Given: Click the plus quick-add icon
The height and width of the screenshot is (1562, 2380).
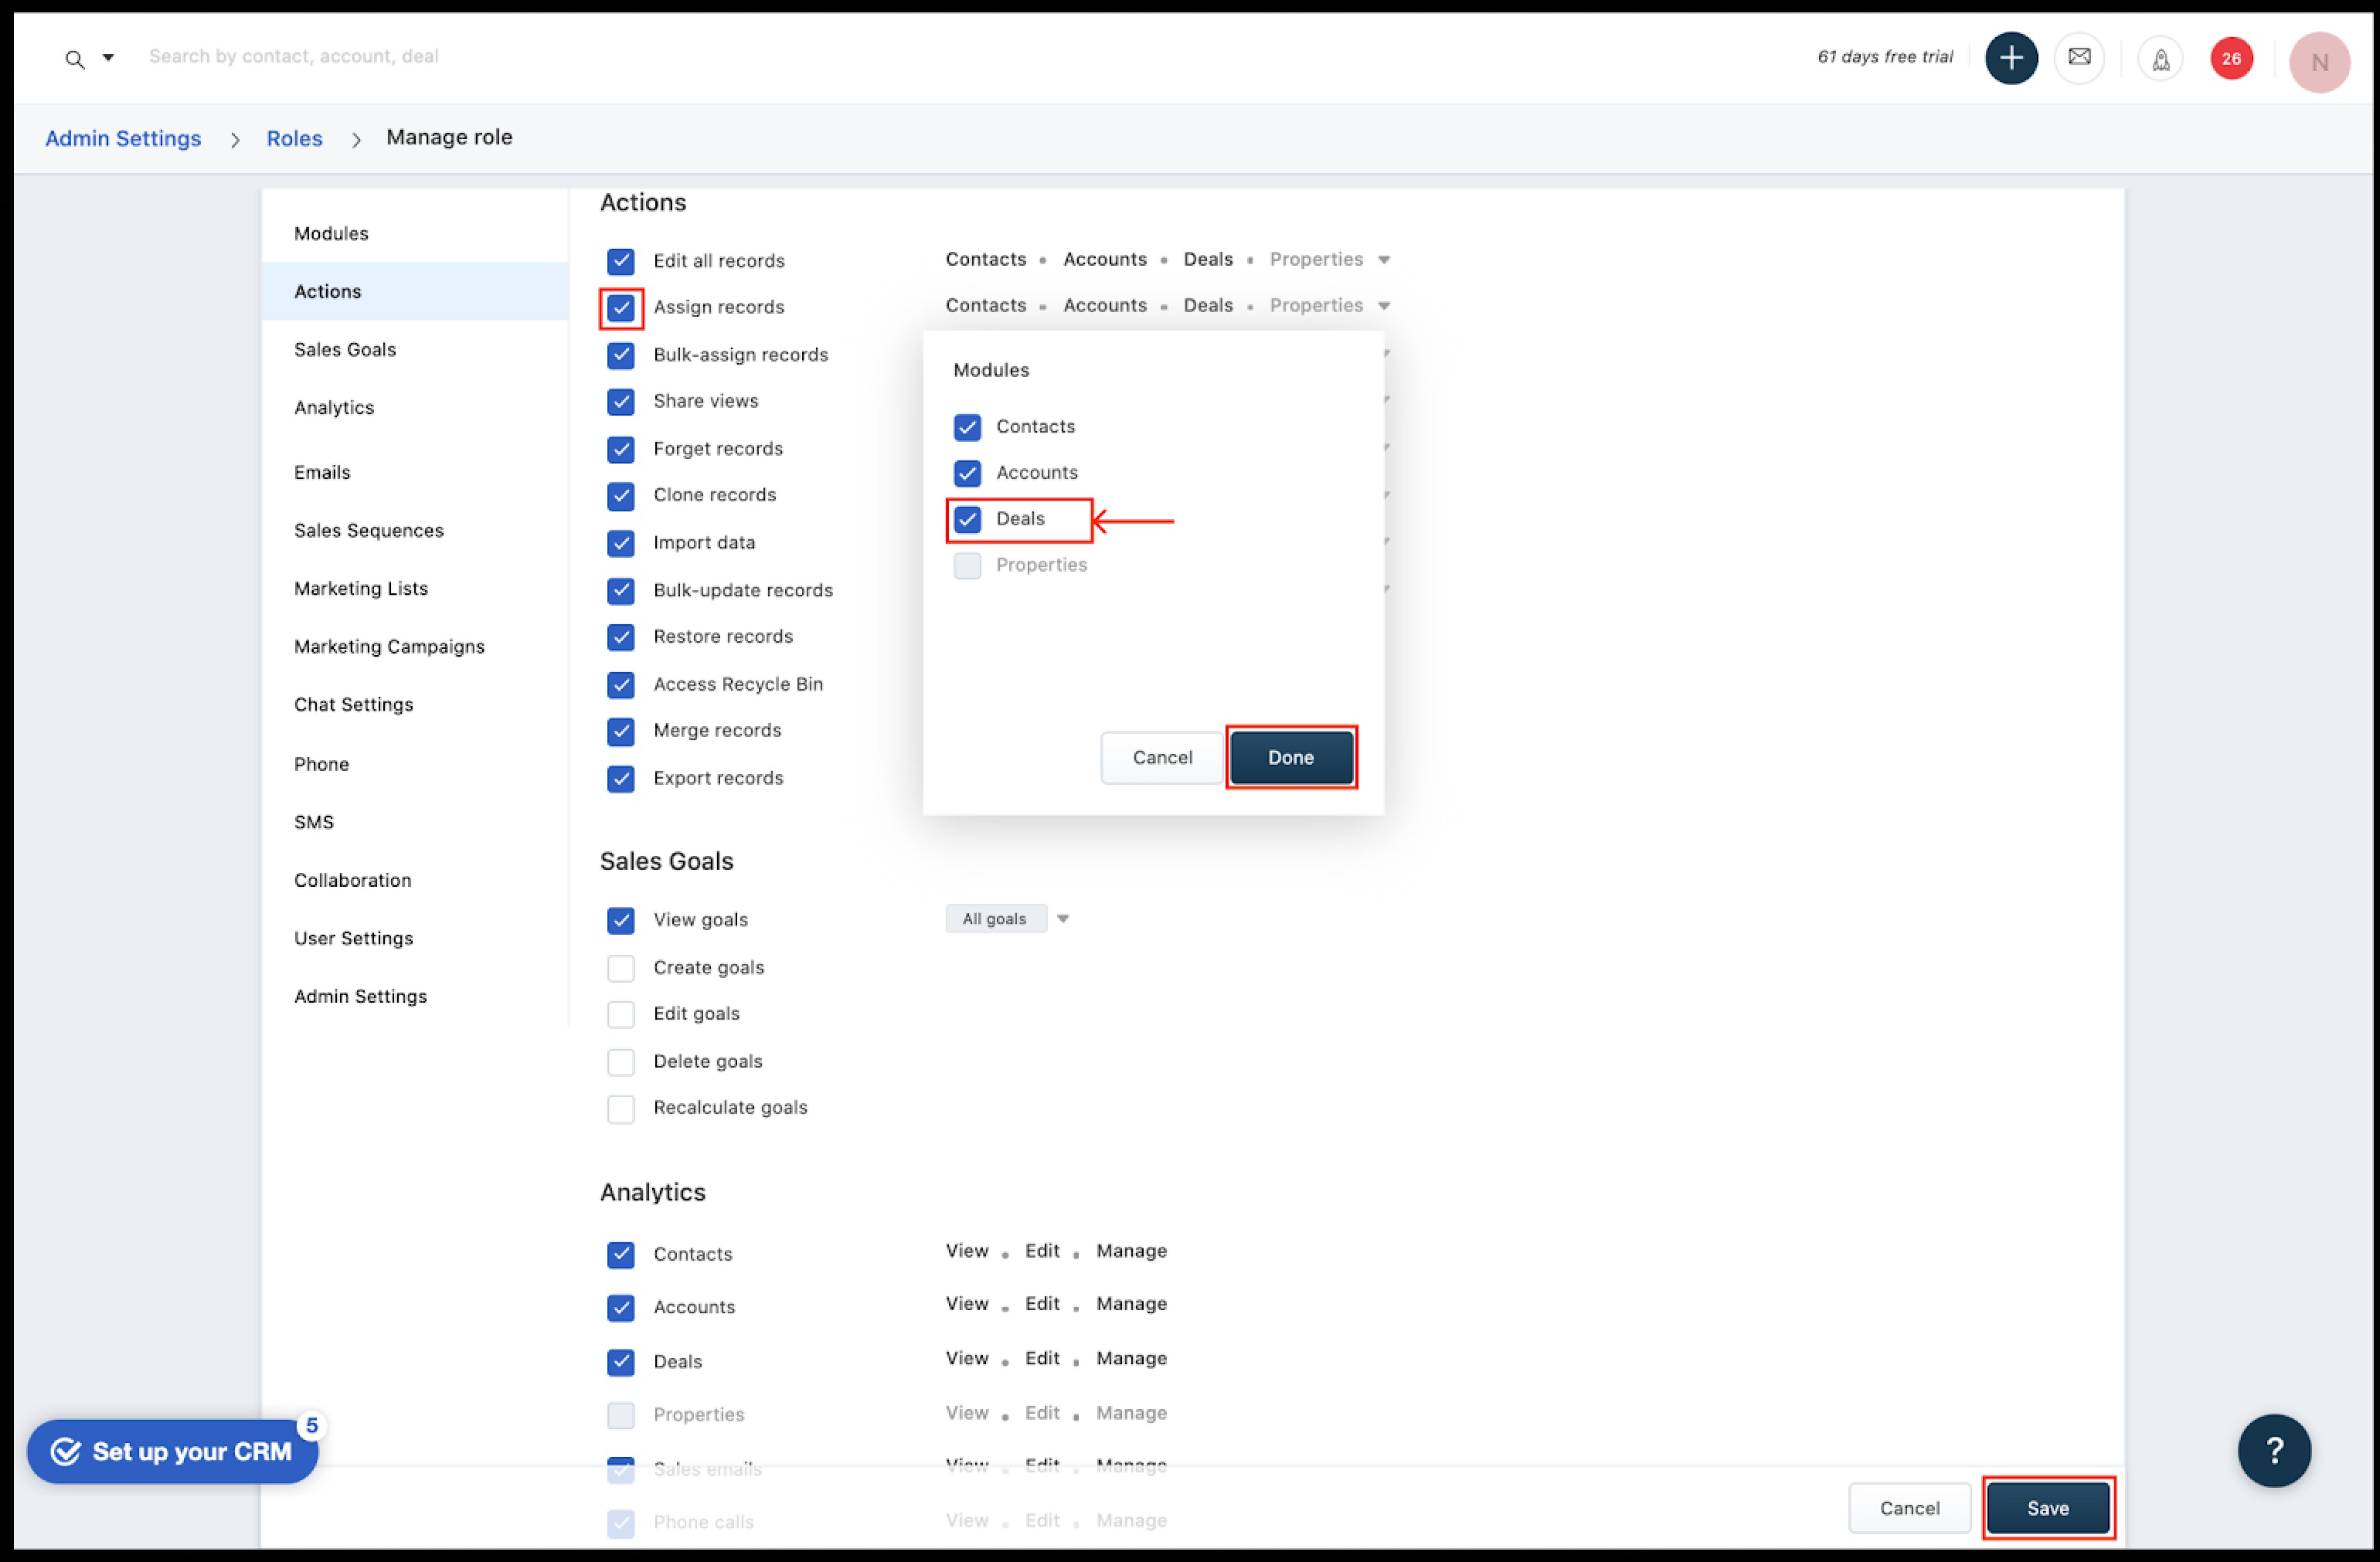Looking at the screenshot, I should pyautogui.click(x=2011, y=58).
